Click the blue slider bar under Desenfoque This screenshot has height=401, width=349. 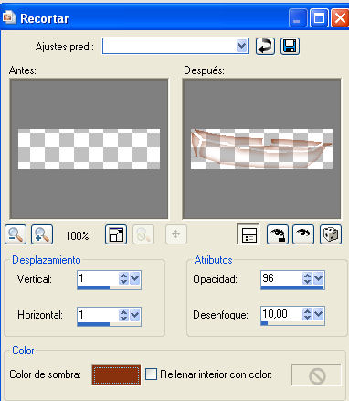(x=264, y=323)
